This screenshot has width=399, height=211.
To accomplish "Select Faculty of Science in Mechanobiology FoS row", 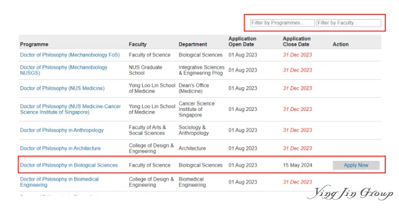I will (149, 55).
